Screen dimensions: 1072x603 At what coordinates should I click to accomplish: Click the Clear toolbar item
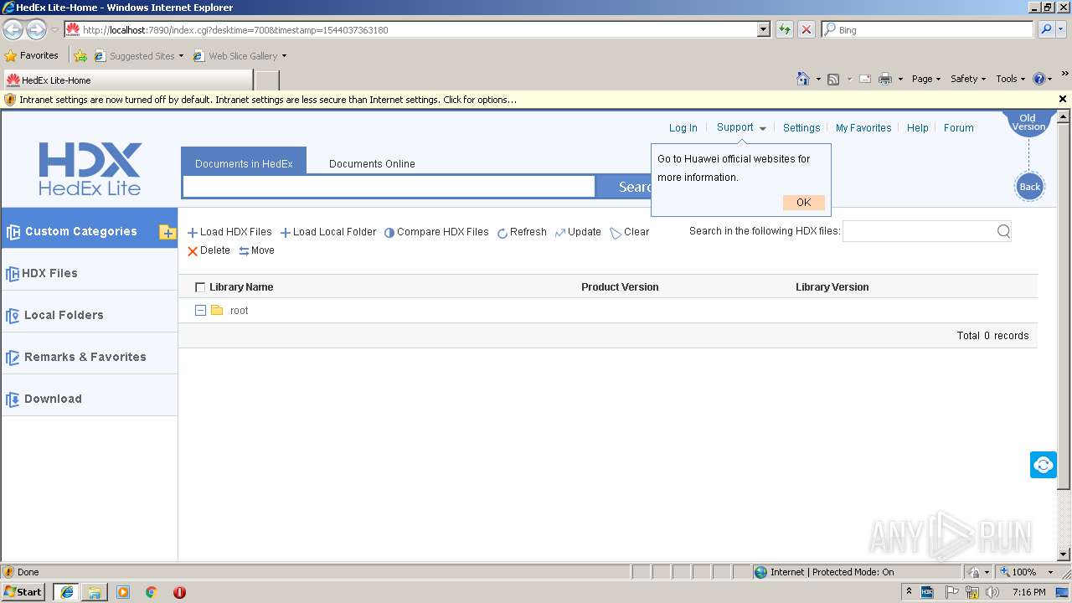(x=630, y=232)
